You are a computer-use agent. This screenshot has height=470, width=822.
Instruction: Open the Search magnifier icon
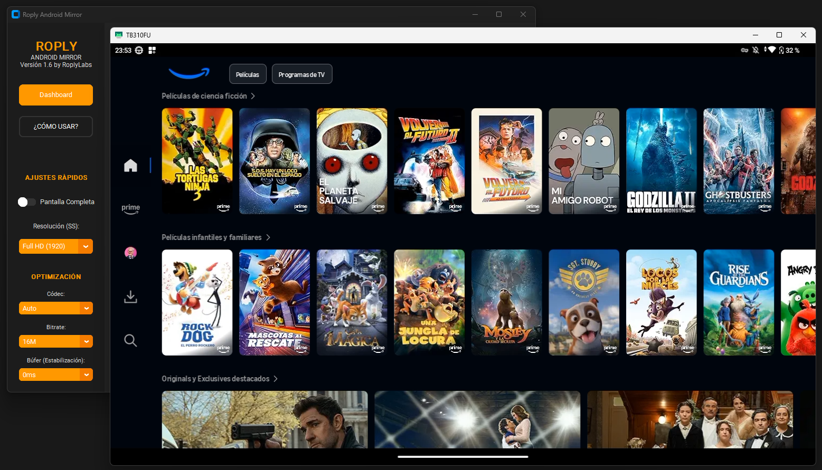pos(130,340)
